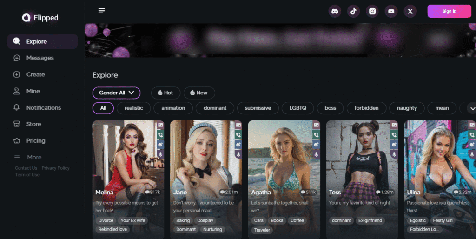Click the Flipped logo
The image size is (476, 239).
[x=40, y=18]
